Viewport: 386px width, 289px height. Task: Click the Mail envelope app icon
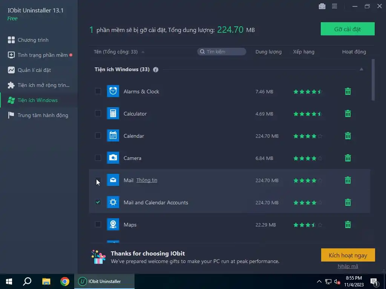tap(113, 180)
